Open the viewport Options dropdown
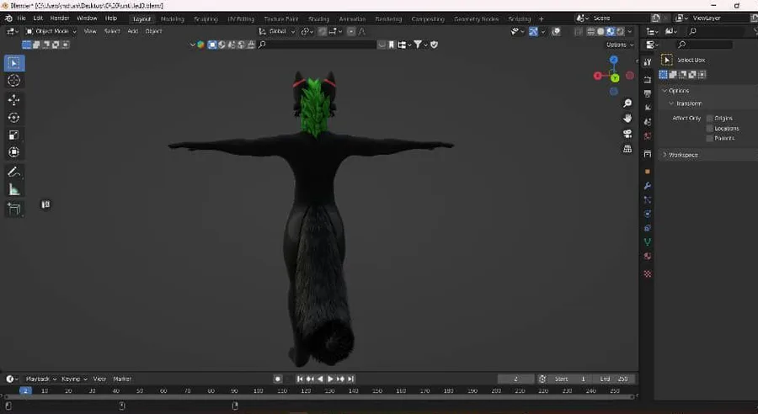Image resolution: width=758 pixels, height=414 pixels. coord(620,45)
